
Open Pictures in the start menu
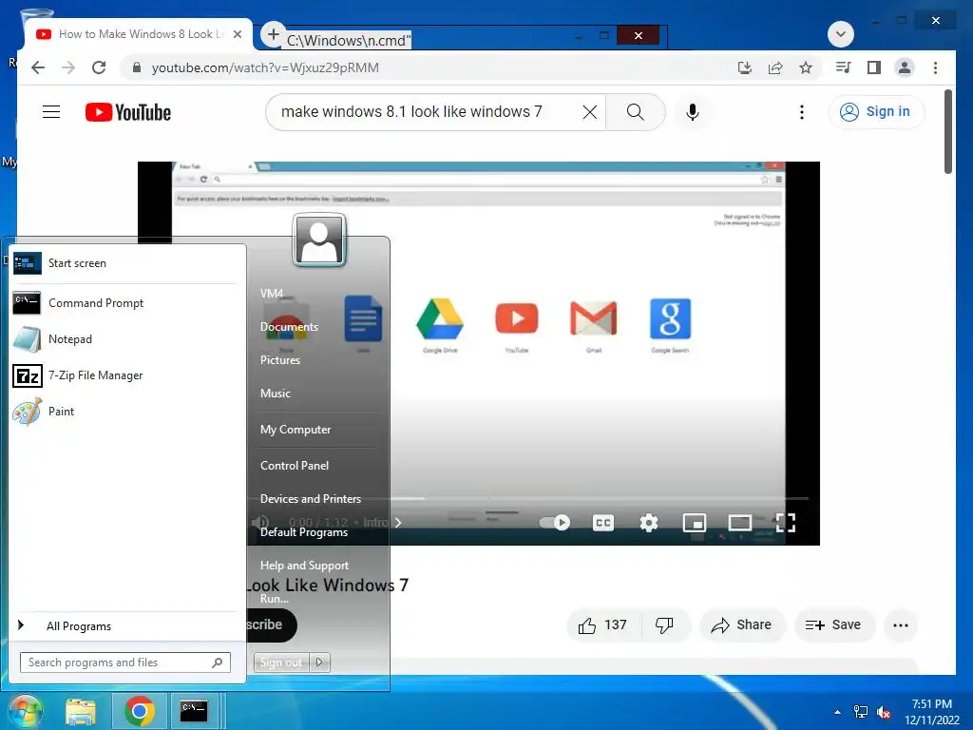pos(280,360)
